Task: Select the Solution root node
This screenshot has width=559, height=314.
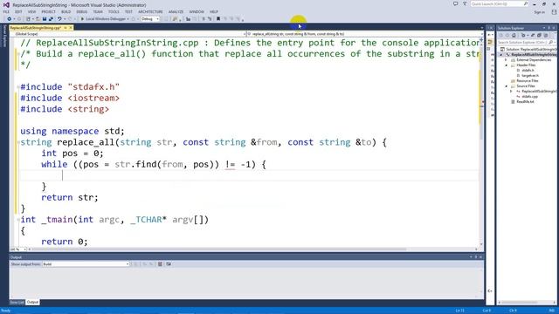Action: tap(529, 50)
